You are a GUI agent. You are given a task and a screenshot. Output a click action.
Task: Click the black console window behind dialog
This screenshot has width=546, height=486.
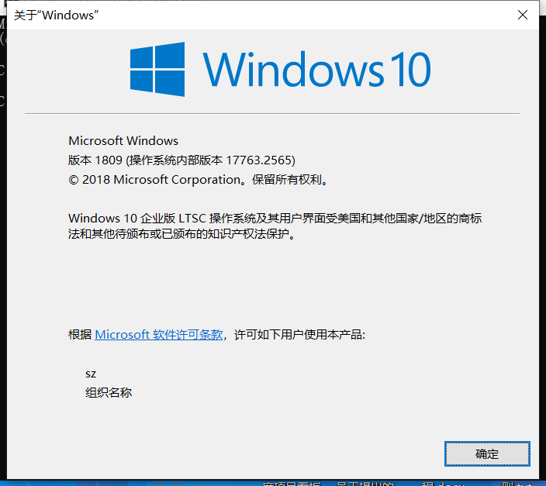click(3, 243)
